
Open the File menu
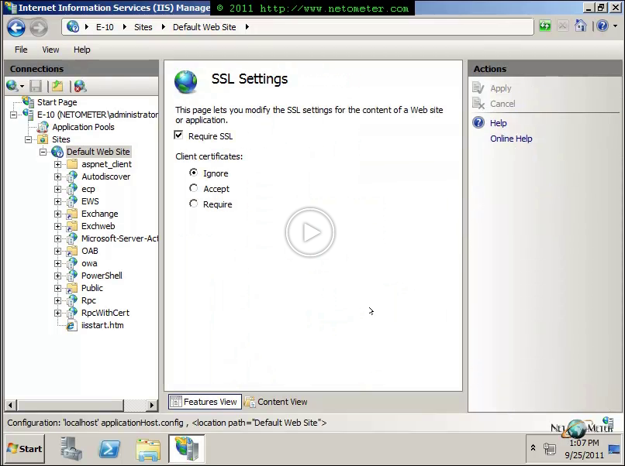[21, 50]
